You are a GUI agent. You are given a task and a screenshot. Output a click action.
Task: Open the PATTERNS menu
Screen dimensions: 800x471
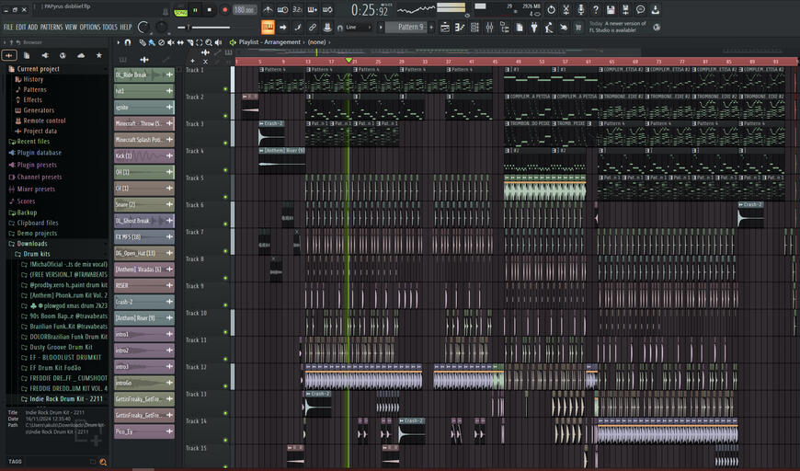(x=51, y=27)
